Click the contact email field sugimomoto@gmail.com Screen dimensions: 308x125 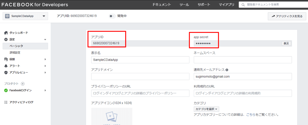pyautogui.click(x=243, y=76)
